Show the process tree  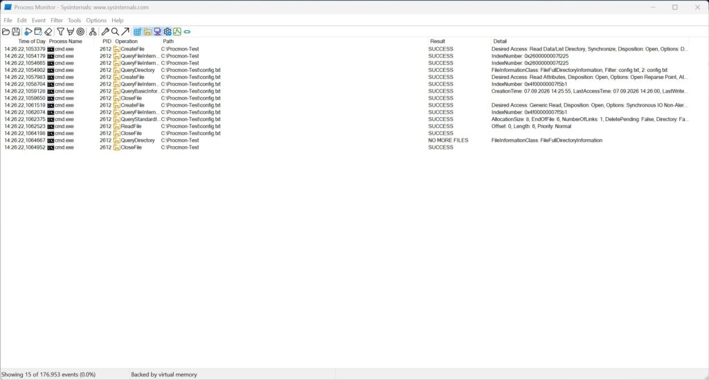point(93,32)
